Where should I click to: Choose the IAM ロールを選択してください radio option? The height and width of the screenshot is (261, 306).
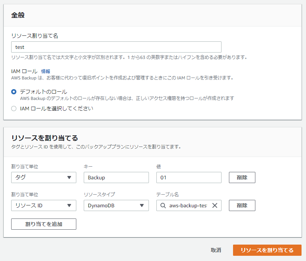(x=14, y=109)
